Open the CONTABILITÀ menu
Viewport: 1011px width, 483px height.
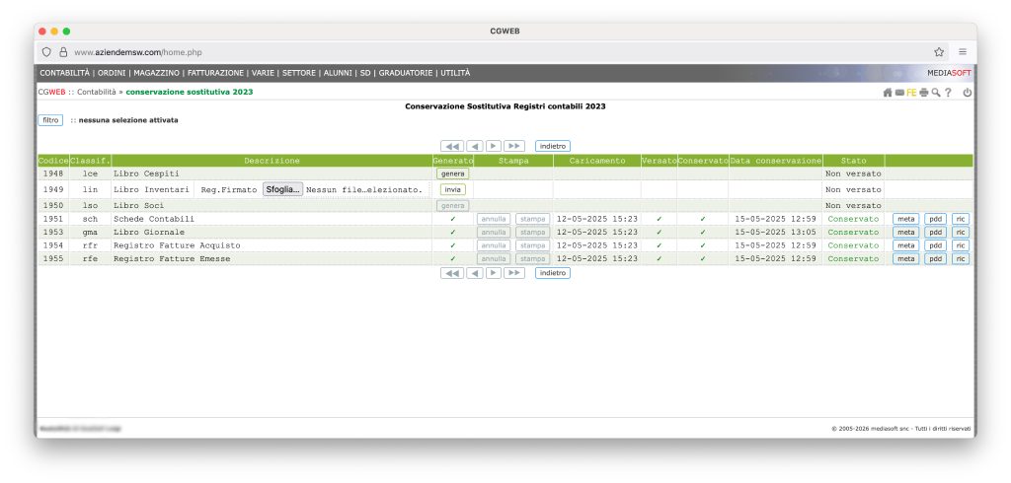pyautogui.click(x=65, y=73)
